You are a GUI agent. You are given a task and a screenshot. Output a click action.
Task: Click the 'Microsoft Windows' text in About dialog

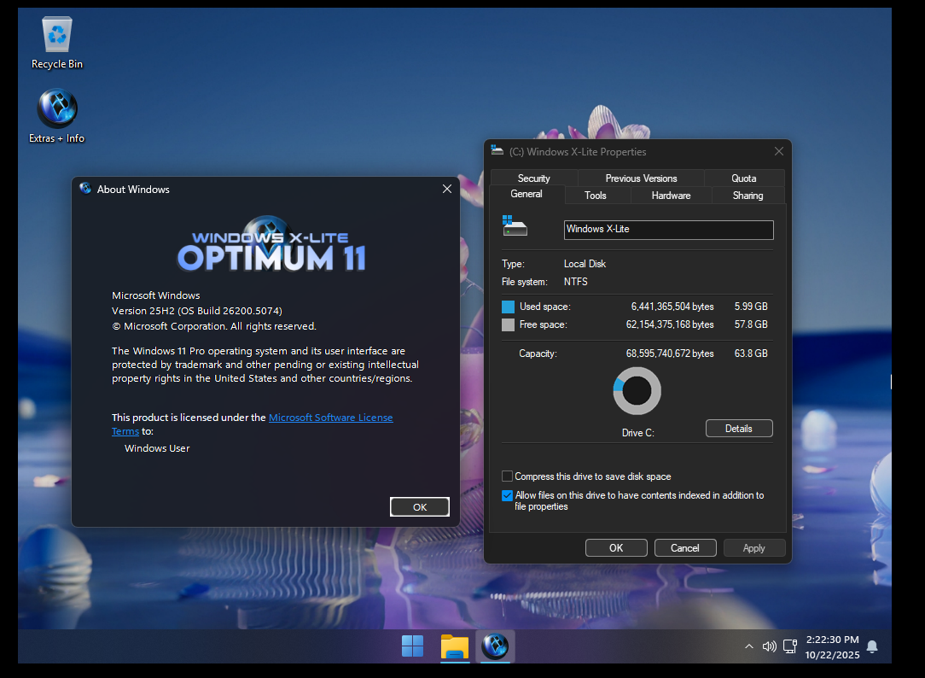(156, 295)
